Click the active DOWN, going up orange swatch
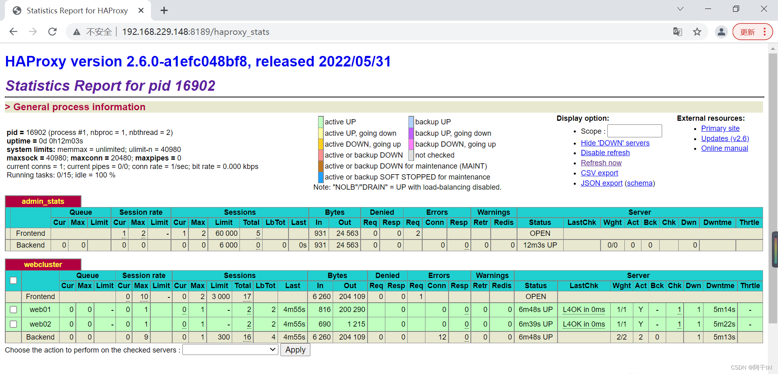Viewport: 778px width, 374px height. click(321, 144)
